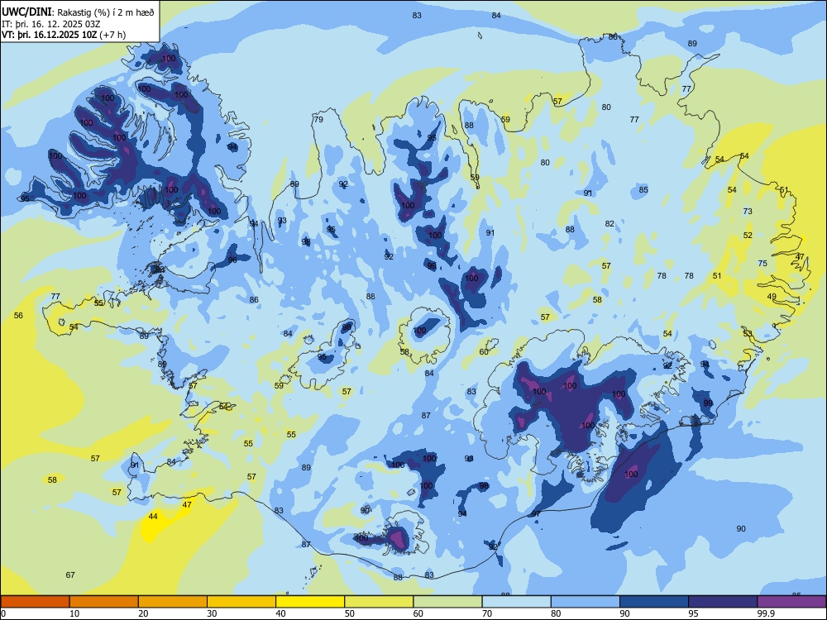The width and height of the screenshot is (827, 620).
Task: Click the humidity value 44 on map
Action: (x=153, y=516)
